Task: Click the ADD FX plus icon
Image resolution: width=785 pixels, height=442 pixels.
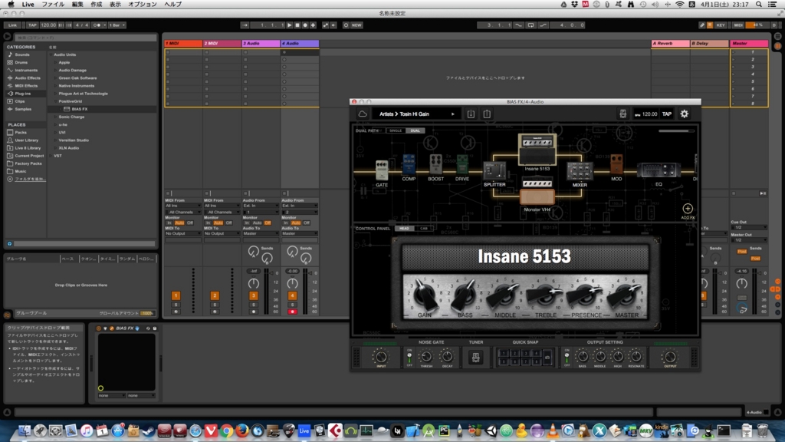Action: (688, 209)
